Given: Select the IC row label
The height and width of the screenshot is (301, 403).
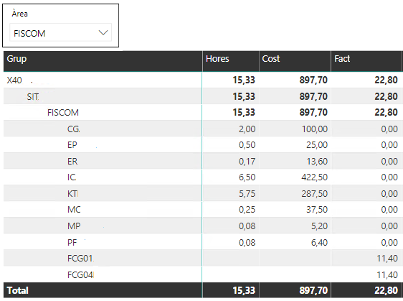Looking at the screenshot, I should (x=72, y=177).
